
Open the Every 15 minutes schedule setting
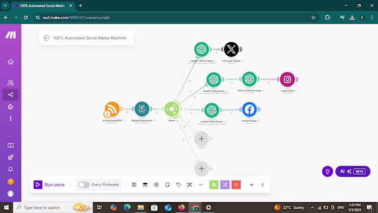click(105, 185)
